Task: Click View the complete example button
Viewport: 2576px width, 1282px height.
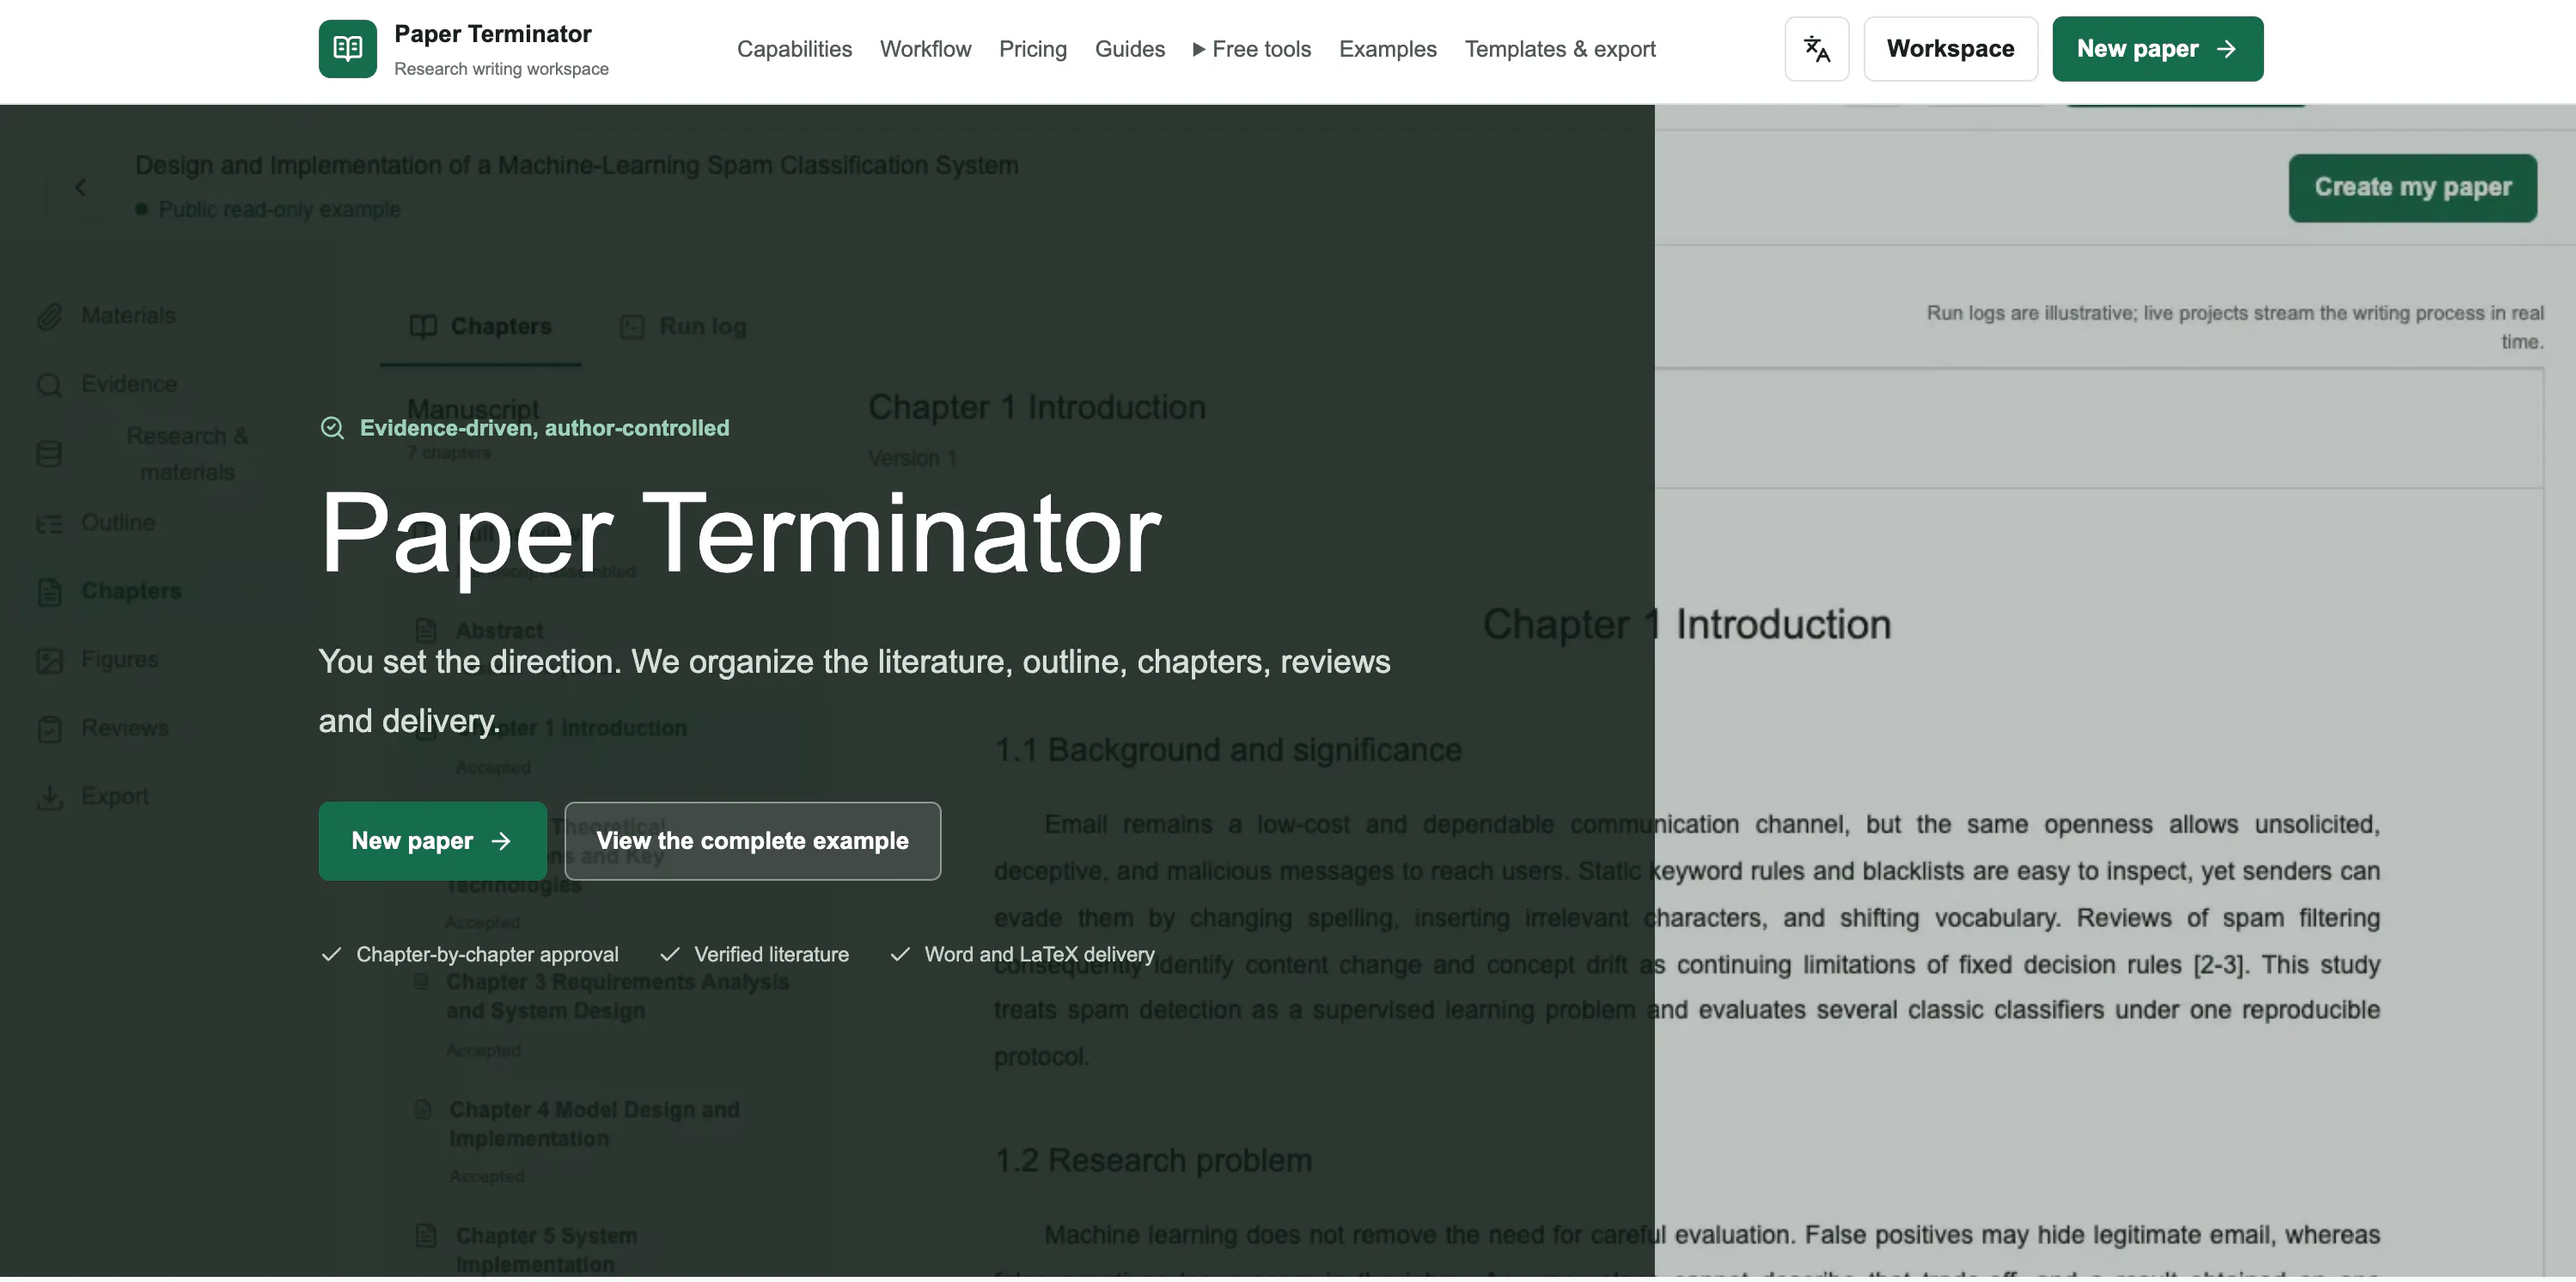Action: tap(752, 841)
